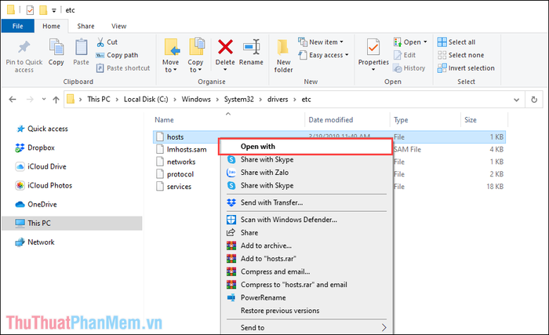Switch to the View tab
The height and width of the screenshot is (335, 549).
tap(118, 26)
